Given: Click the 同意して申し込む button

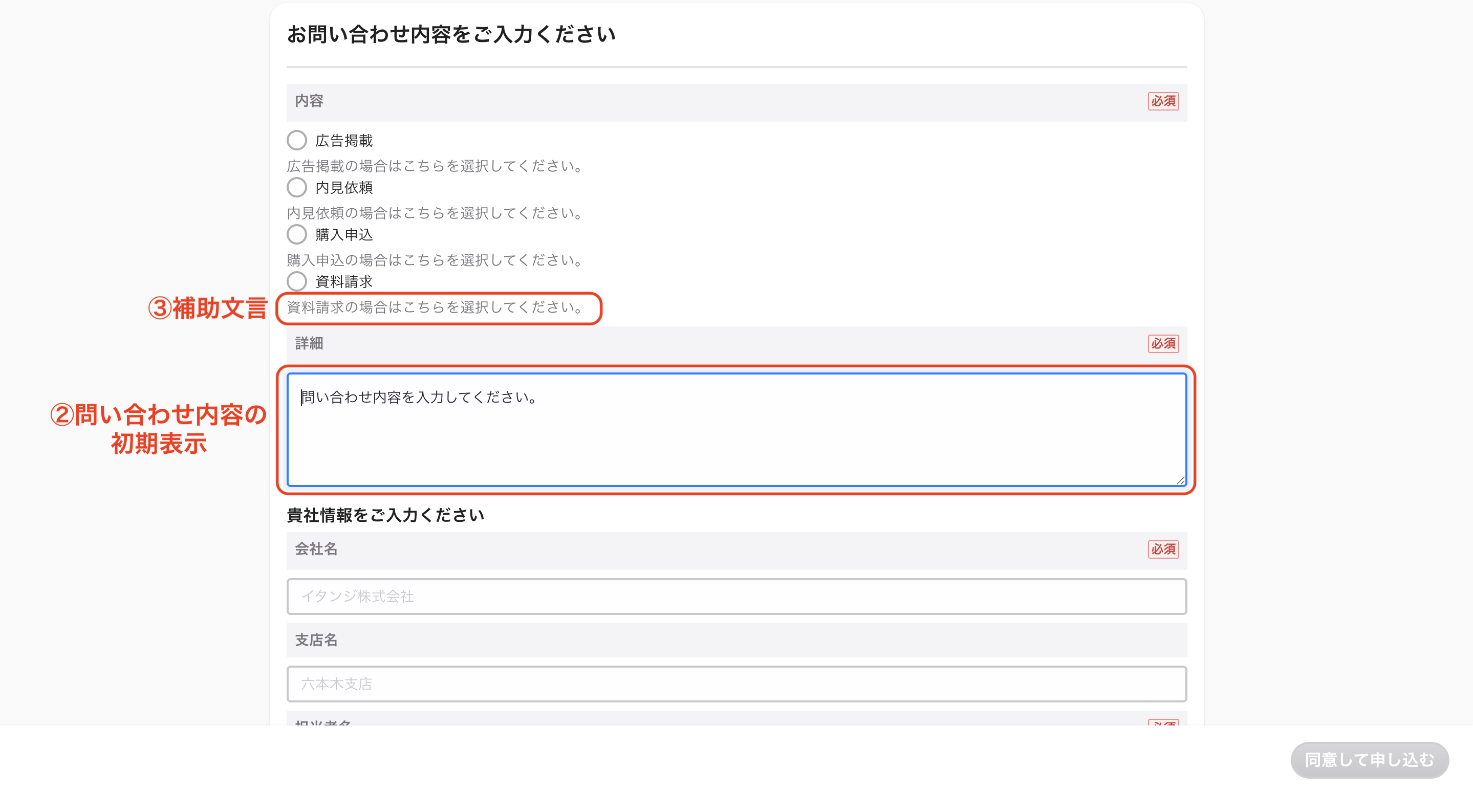Looking at the screenshot, I should coord(1370,760).
